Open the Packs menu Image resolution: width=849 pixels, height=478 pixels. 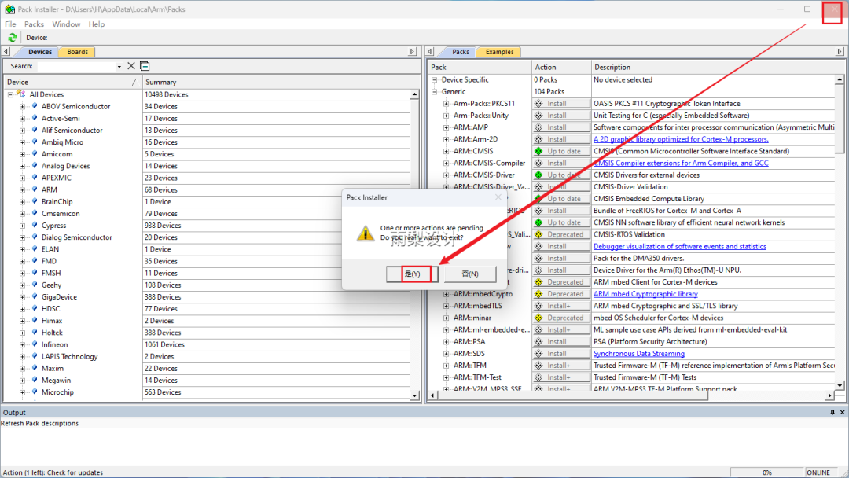click(34, 24)
